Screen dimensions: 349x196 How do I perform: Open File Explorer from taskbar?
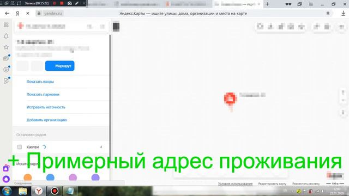[x=23, y=191]
